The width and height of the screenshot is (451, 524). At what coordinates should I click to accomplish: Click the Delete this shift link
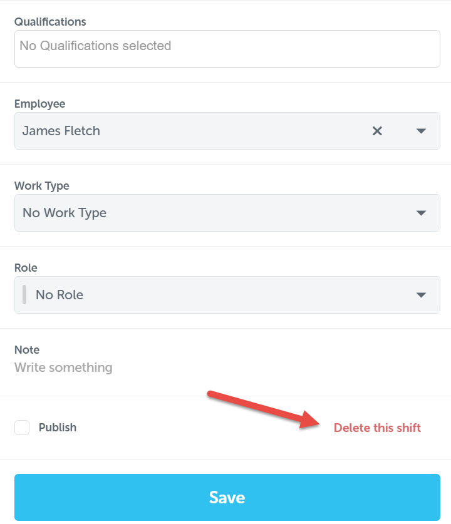[x=377, y=428]
